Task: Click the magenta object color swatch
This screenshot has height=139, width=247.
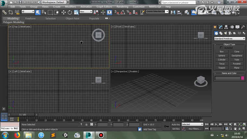Action: (242, 78)
